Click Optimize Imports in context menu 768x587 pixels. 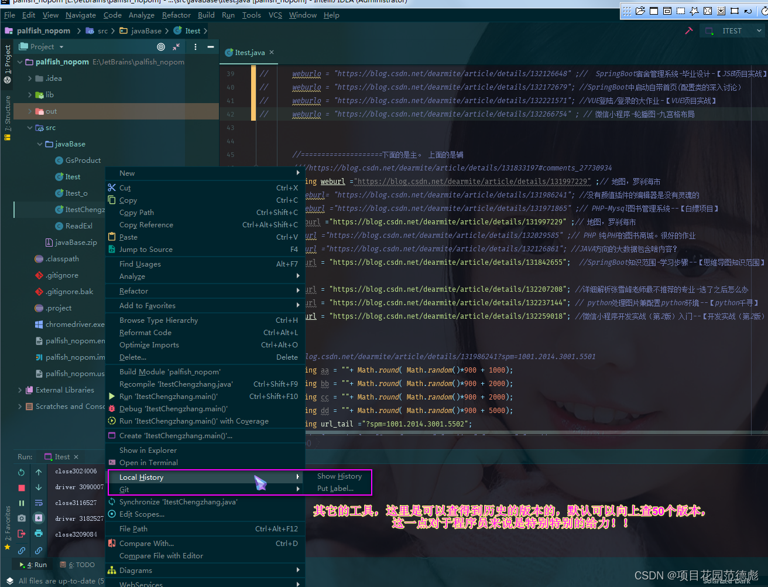204,345
